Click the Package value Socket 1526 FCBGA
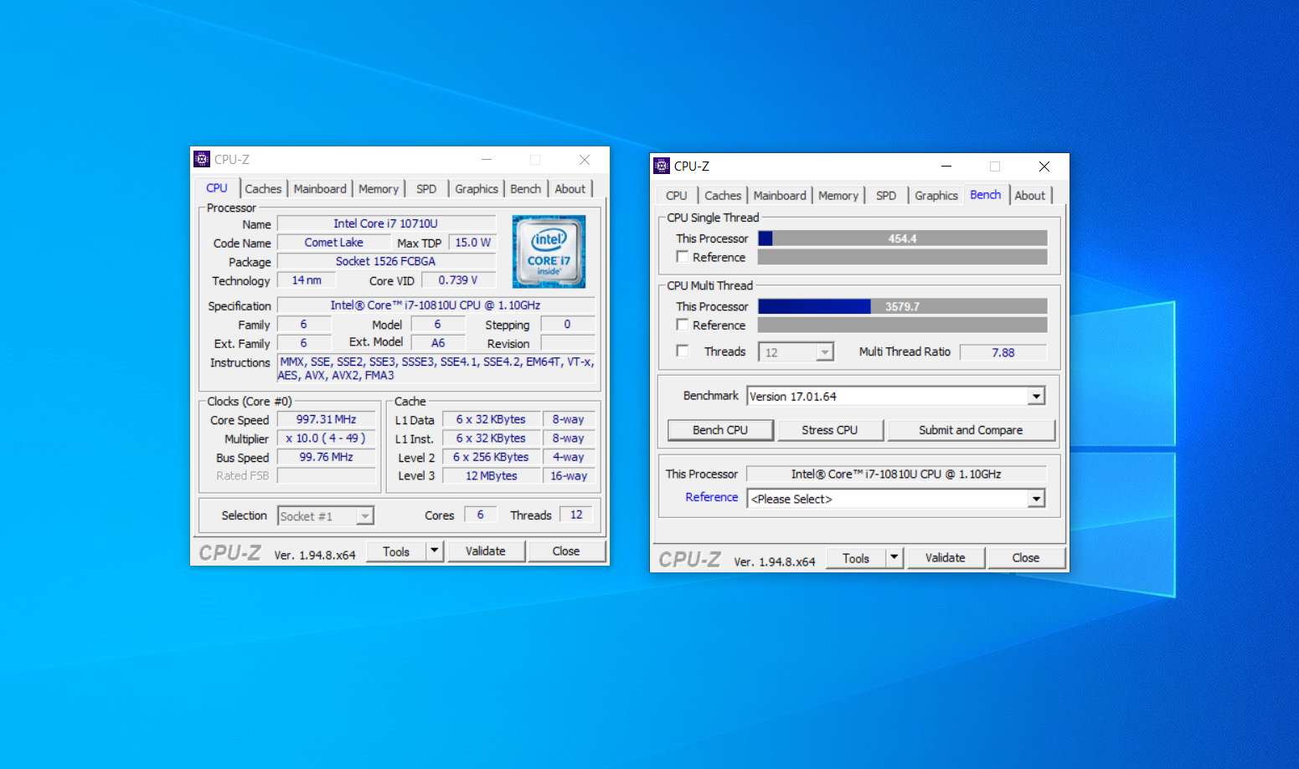The image size is (1299, 769). pyautogui.click(x=386, y=261)
